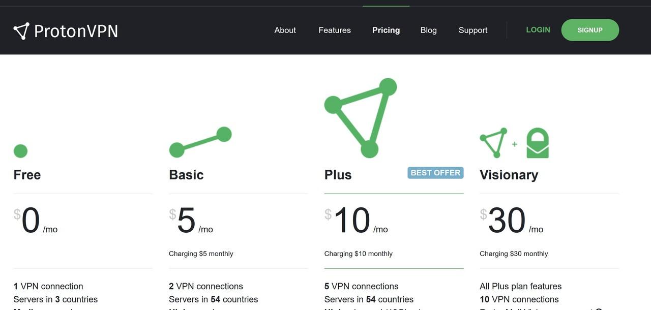Screen dimensions: 651x310
Task: Open the About menu item
Action: click(285, 30)
